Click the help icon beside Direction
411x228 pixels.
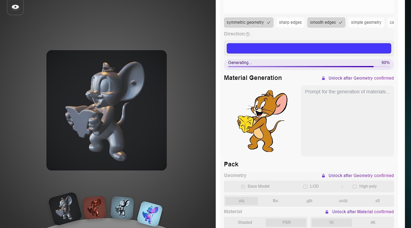248,34
